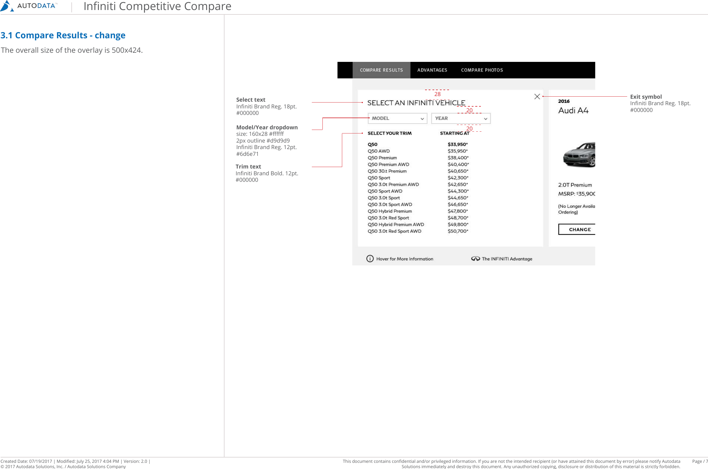Switch to the COMPARE PHOTOS tab

point(482,70)
